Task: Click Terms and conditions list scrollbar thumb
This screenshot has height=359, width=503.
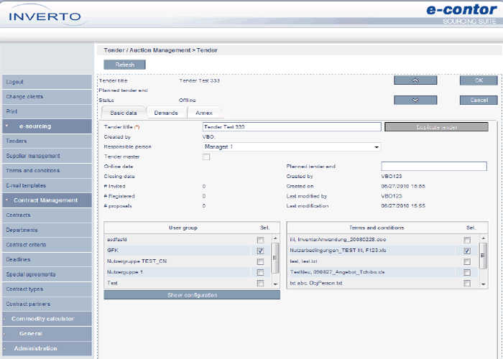Action: (x=483, y=256)
